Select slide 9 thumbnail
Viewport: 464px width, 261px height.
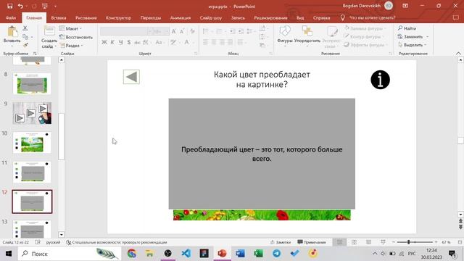pyautogui.click(x=32, y=113)
